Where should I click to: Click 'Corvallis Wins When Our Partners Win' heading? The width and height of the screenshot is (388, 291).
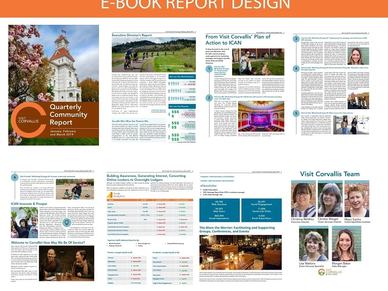pos(130,121)
